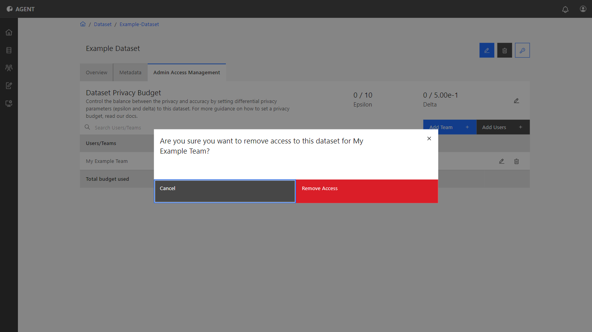
Task: Click the key access icon button
Action: coord(522,50)
